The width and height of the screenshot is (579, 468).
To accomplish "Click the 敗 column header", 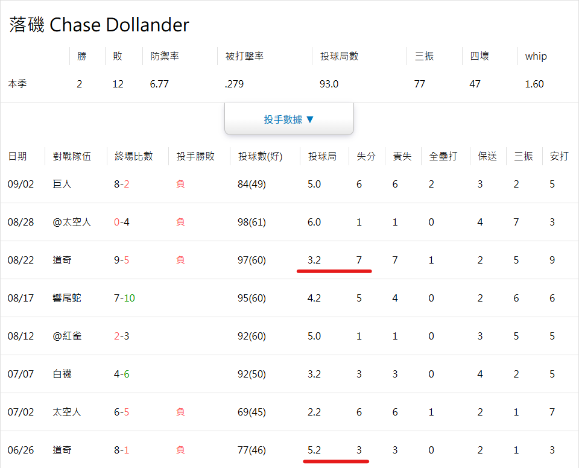I will pyautogui.click(x=118, y=56).
